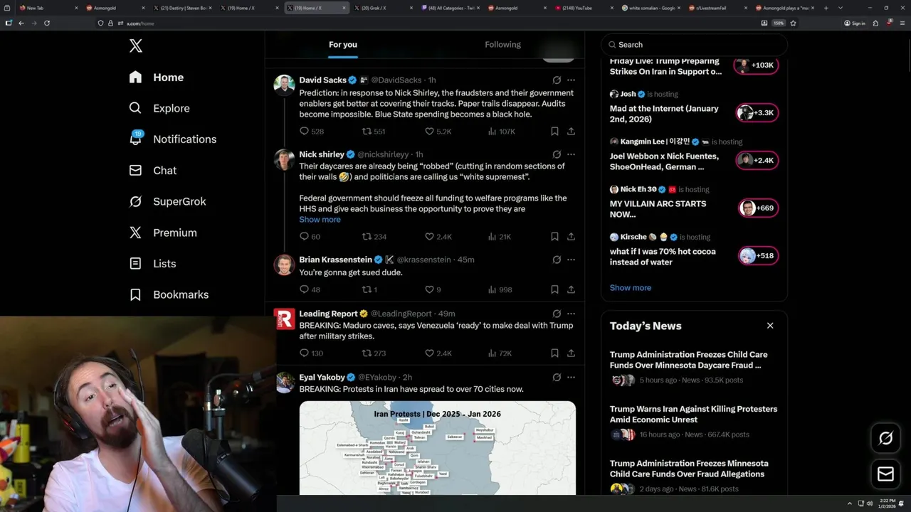
Task: Open Lists from the sidebar
Action: click(152, 264)
